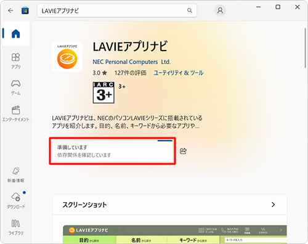Click the 3.0 star rating

[x=100, y=73]
